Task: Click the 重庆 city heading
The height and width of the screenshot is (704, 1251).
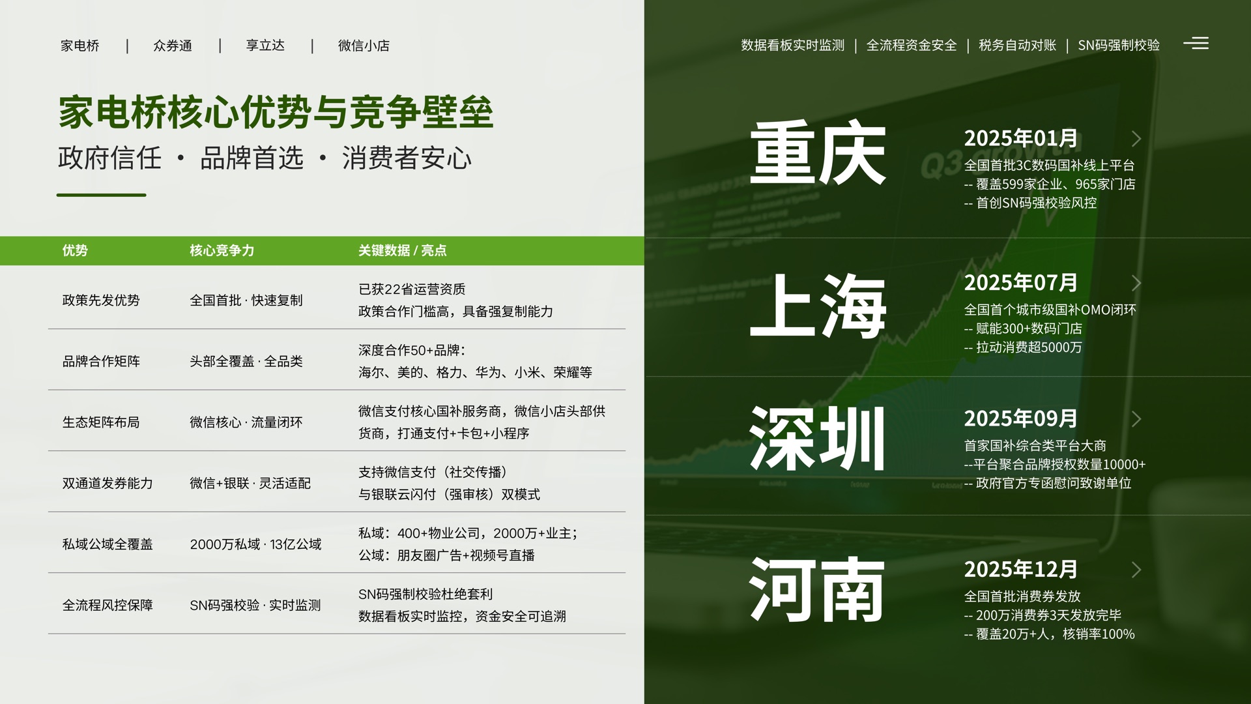Action: (x=818, y=153)
